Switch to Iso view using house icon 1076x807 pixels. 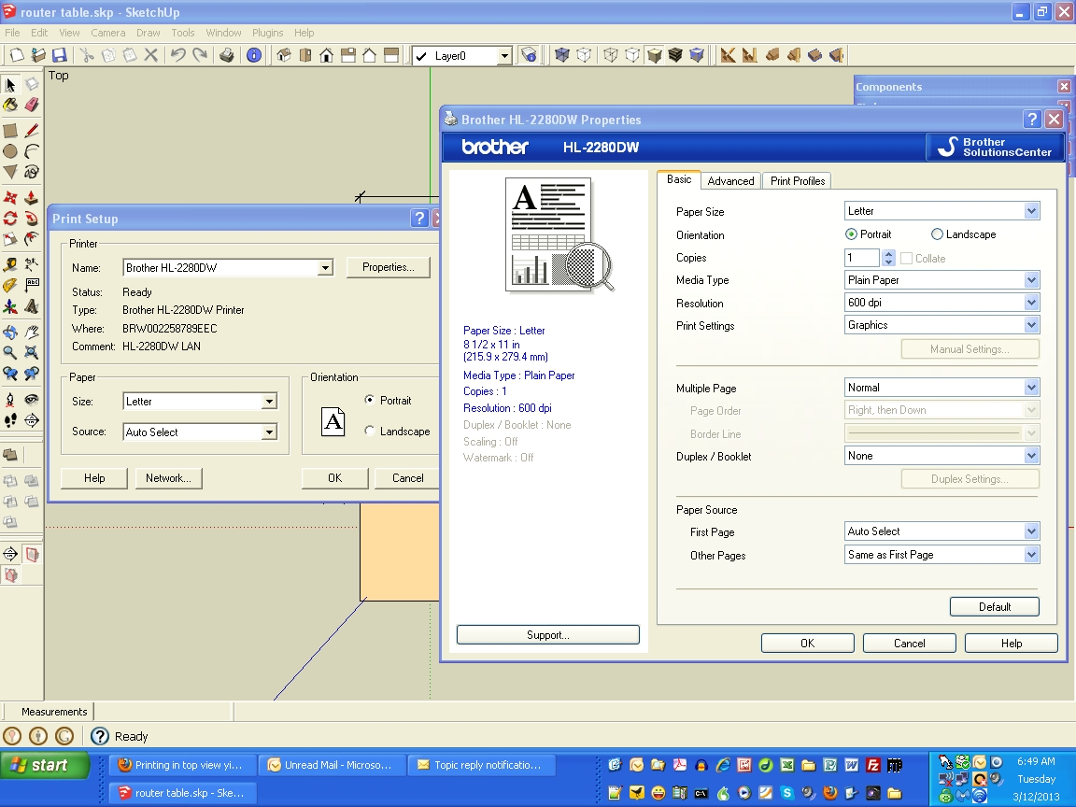(x=285, y=56)
